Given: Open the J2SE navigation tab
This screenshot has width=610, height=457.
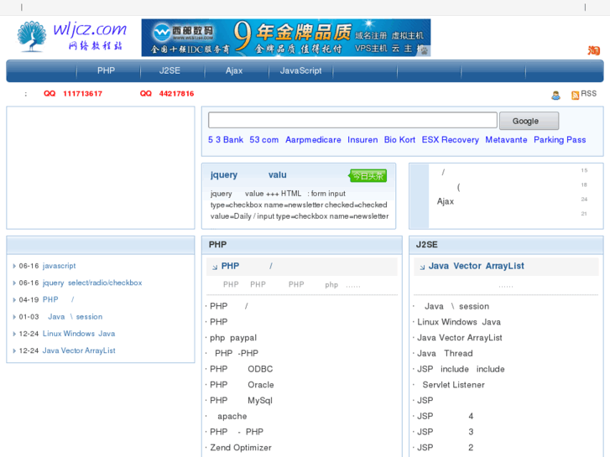Looking at the screenshot, I should click(x=169, y=70).
